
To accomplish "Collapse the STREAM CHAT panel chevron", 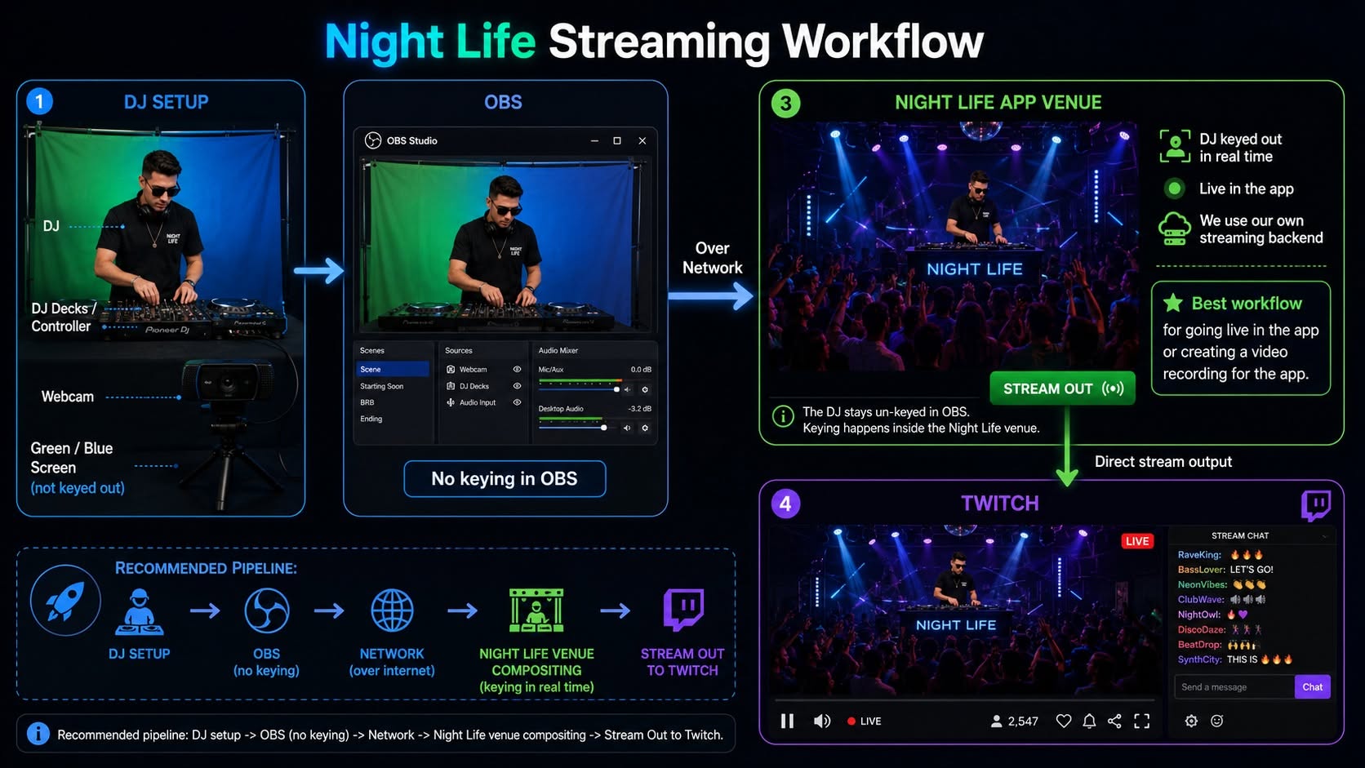I will click(x=1324, y=536).
